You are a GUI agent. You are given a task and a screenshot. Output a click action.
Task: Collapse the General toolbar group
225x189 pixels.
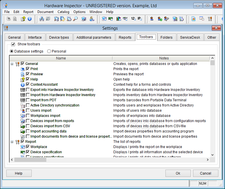tap(12, 64)
